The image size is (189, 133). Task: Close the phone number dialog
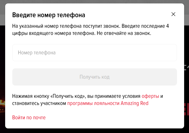(x=173, y=14)
